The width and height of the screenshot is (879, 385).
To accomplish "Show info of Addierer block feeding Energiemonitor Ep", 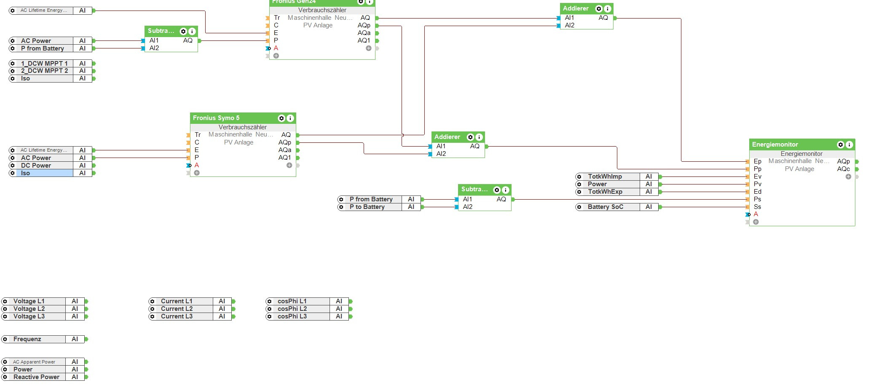I will (607, 9).
